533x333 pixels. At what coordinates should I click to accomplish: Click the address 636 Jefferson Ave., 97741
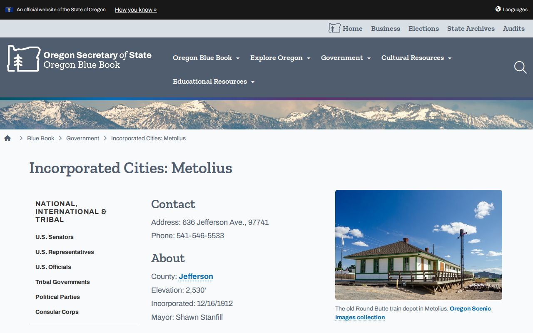pyautogui.click(x=226, y=222)
